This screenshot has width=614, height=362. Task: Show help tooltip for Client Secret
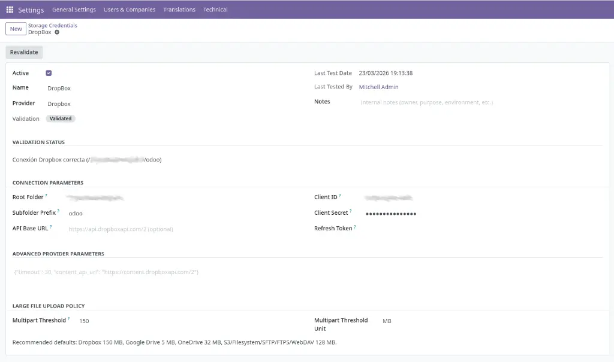[351, 211]
